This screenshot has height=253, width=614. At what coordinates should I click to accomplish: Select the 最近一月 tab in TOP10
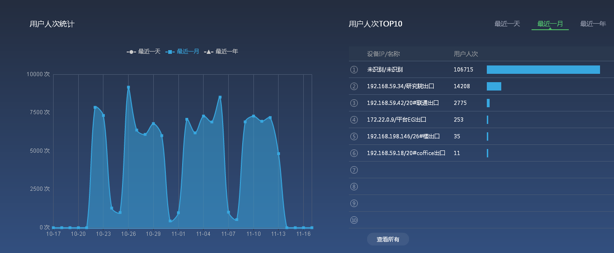pos(550,24)
